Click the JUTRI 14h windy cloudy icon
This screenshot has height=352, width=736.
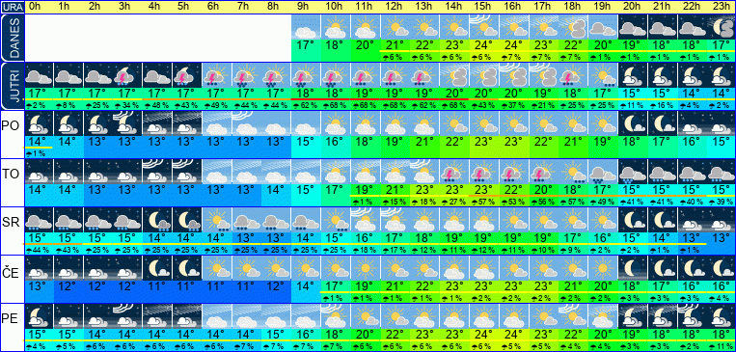(454, 75)
